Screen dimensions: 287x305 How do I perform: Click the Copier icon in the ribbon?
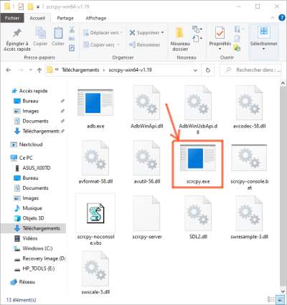click(40, 32)
